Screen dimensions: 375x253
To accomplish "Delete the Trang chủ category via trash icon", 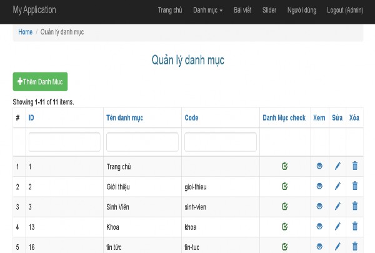I will (x=355, y=166).
